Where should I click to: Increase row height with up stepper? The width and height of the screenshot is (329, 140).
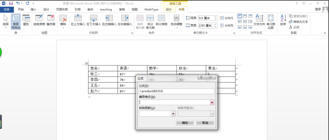click(215, 17)
